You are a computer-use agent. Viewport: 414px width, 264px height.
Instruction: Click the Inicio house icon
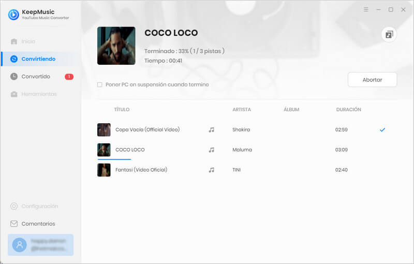click(x=14, y=41)
